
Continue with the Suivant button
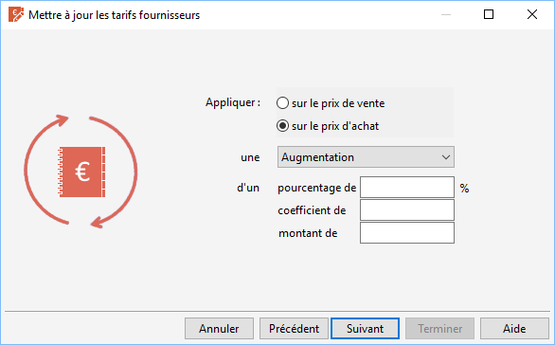[365, 329]
